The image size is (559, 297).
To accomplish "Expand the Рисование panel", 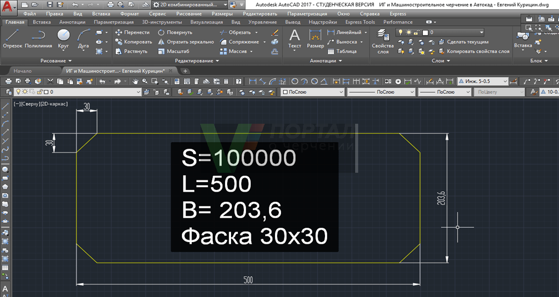I will [x=55, y=60].
